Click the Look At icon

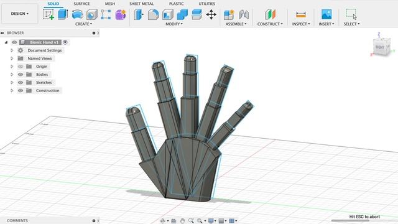pos(174,221)
